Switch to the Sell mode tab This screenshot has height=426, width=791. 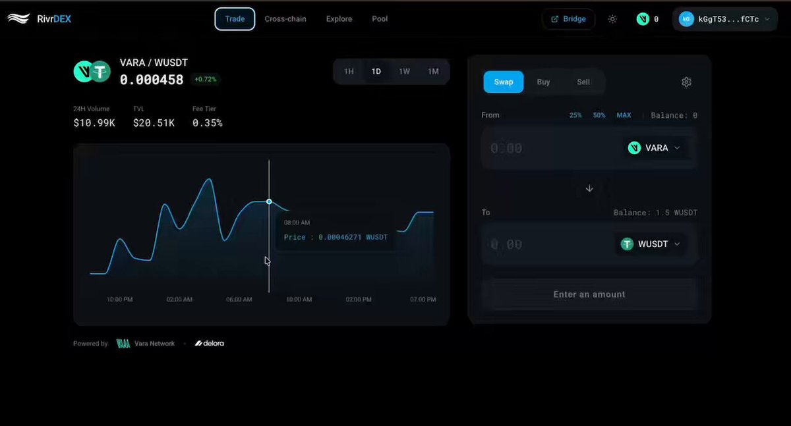click(583, 82)
